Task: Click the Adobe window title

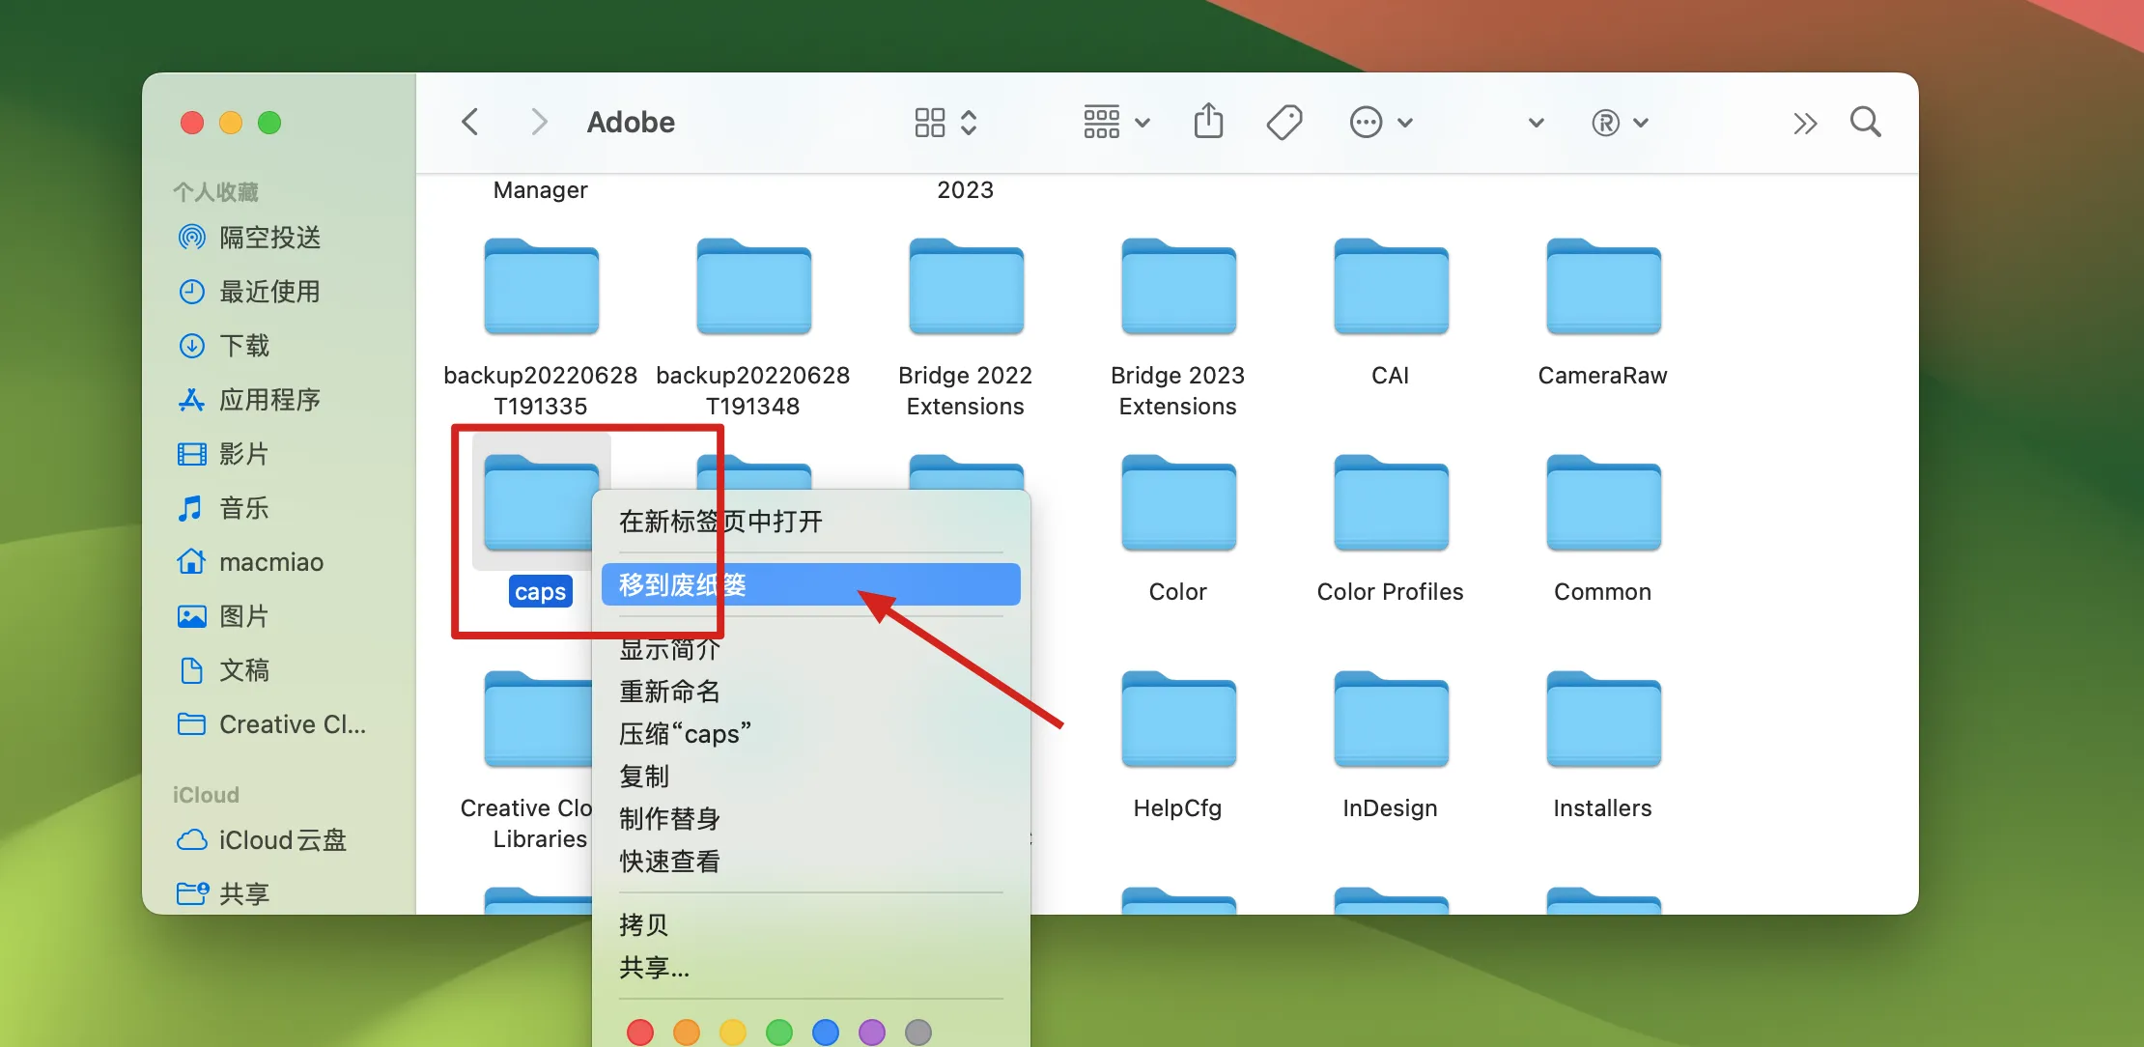Action: (x=631, y=123)
